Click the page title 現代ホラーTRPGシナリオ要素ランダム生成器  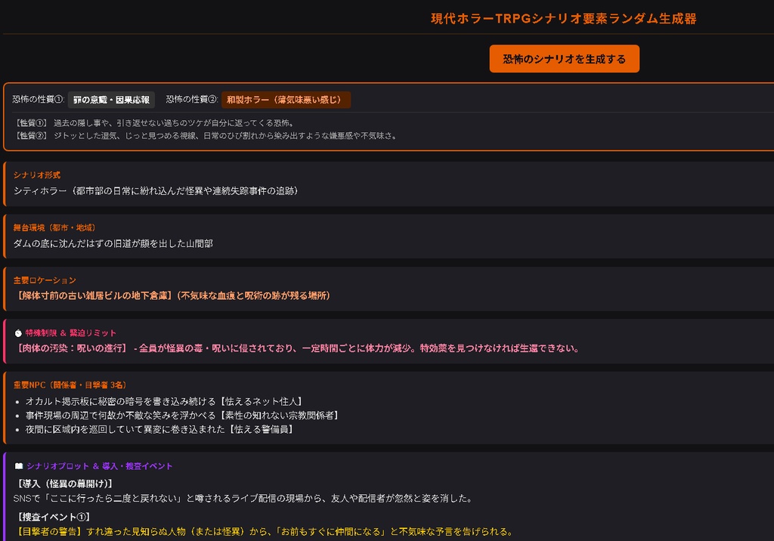(x=564, y=19)
